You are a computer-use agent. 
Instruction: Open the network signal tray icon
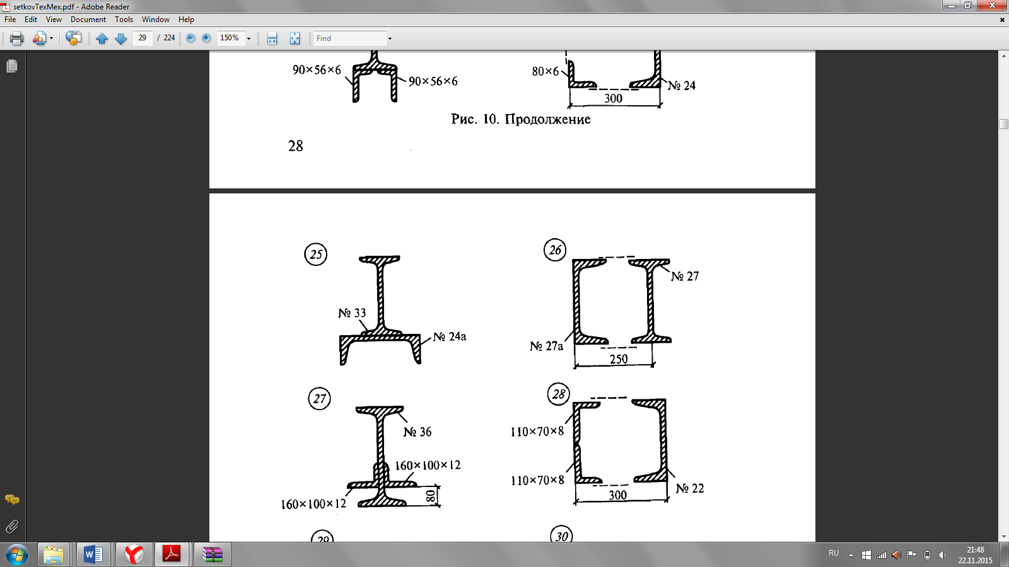(x=882, y=555)
